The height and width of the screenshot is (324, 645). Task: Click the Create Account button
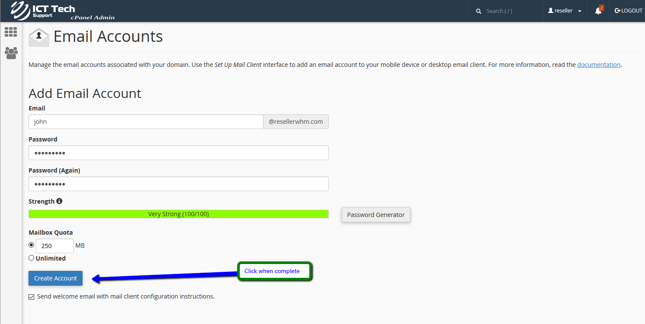pyautogui.click(x=55, y=278)
